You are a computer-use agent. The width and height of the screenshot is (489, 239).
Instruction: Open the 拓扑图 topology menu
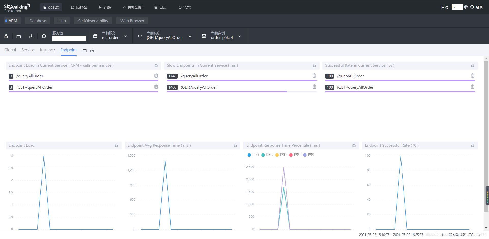coord(79,7)
